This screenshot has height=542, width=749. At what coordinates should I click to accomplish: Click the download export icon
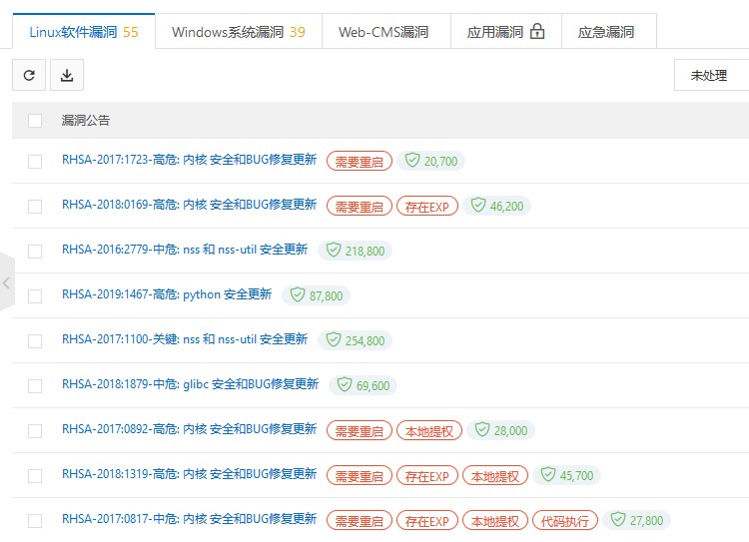(x=67, y=75)
